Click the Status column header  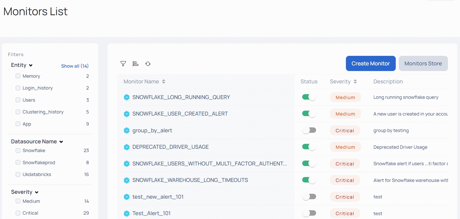[x=309, y=82]
